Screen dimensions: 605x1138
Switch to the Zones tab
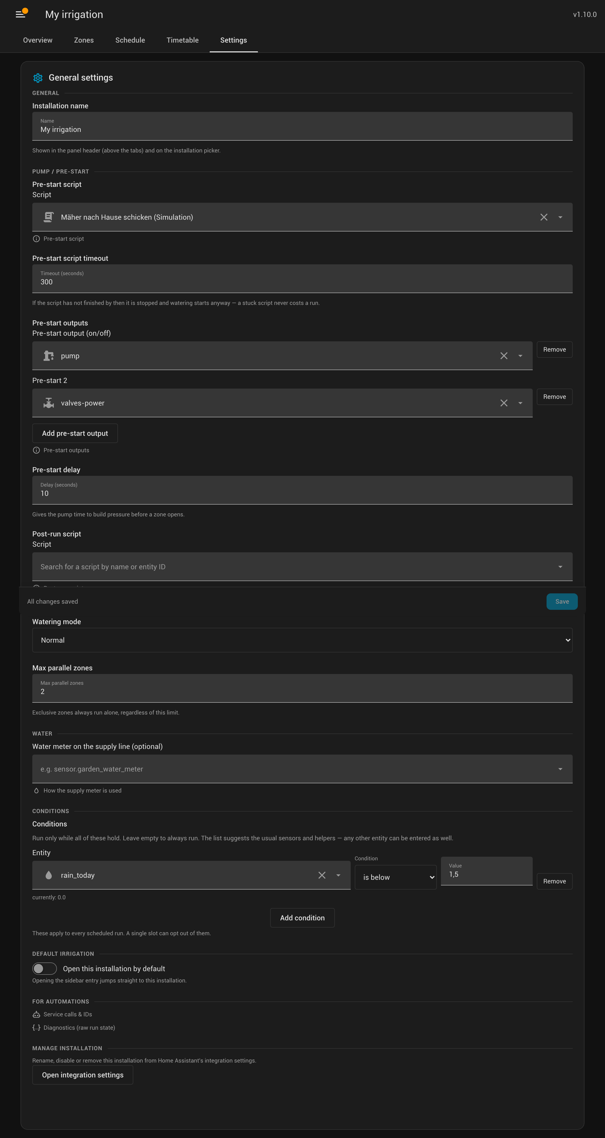tap(84, 40)
